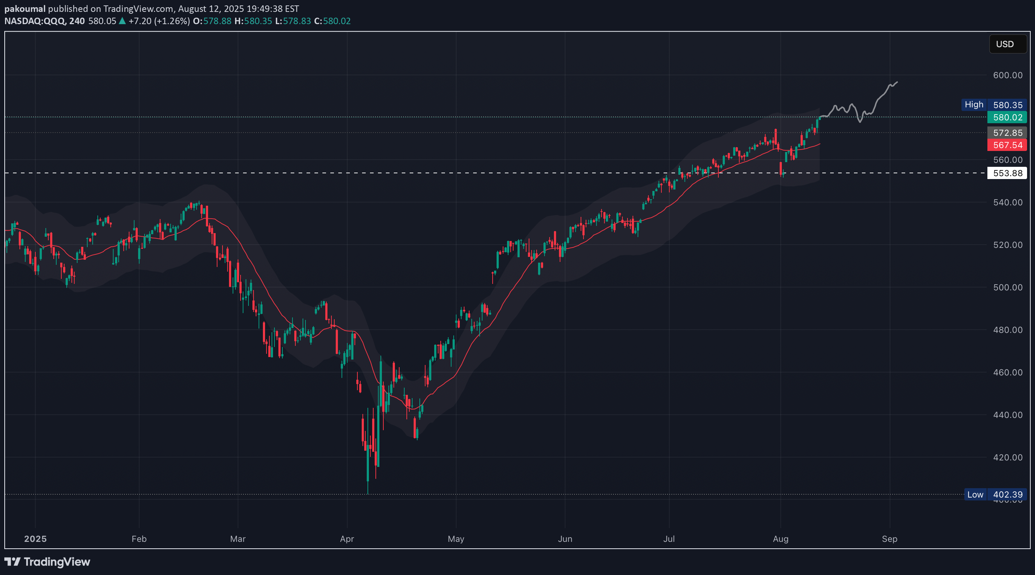1035x575 pixels.
Task: Click the Low label tag
Action: point(975,494)
